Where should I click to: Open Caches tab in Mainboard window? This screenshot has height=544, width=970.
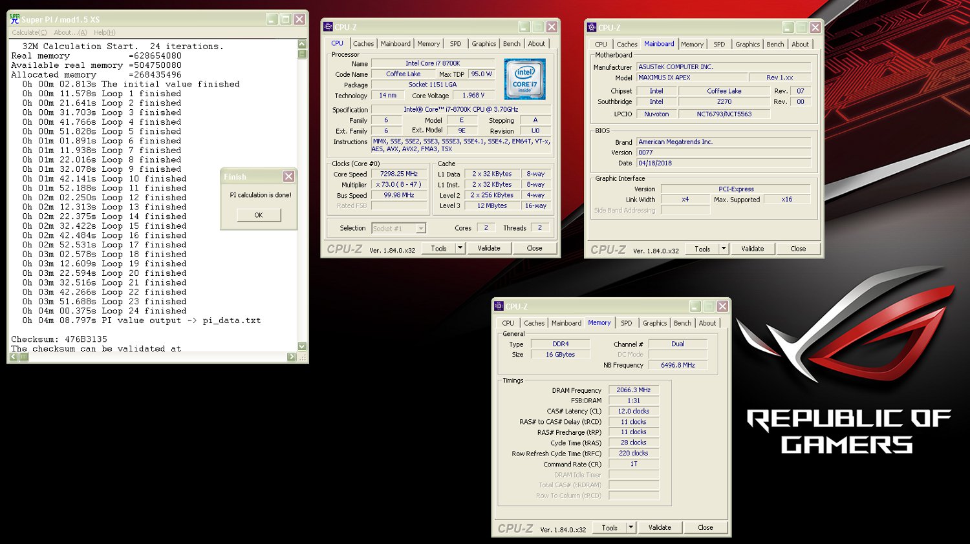627,45
